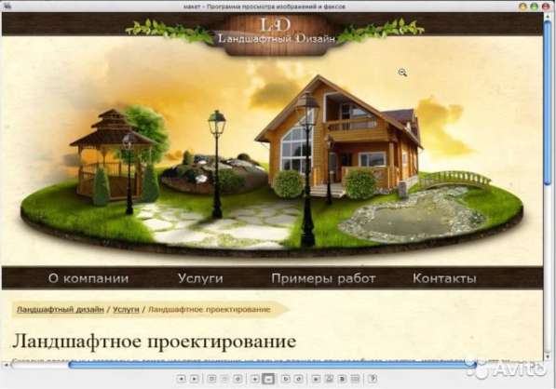
Task: Open the image for editing
Action: [355, 379]
